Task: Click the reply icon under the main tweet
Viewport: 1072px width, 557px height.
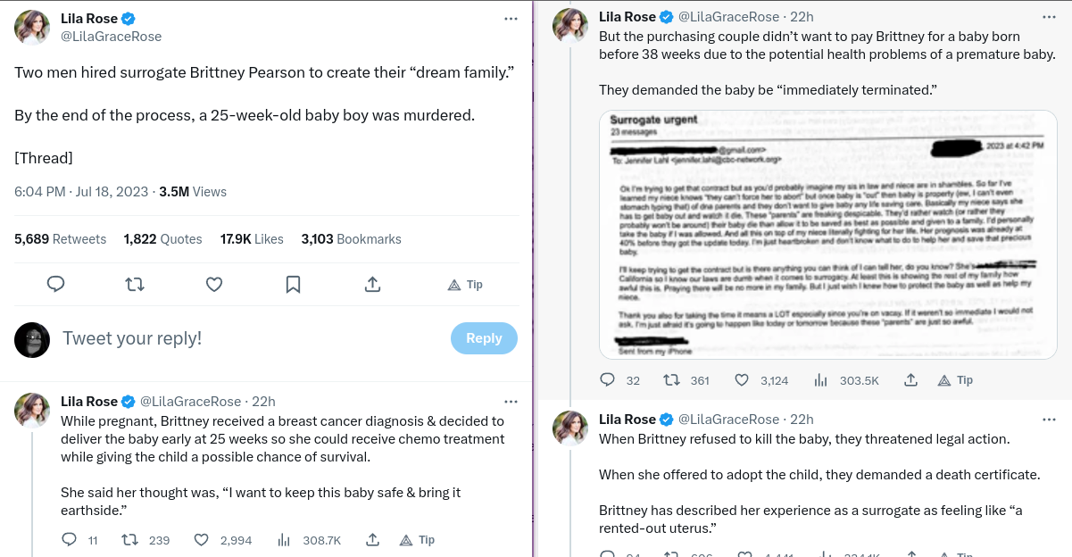Action: click(x=55, y=284)
